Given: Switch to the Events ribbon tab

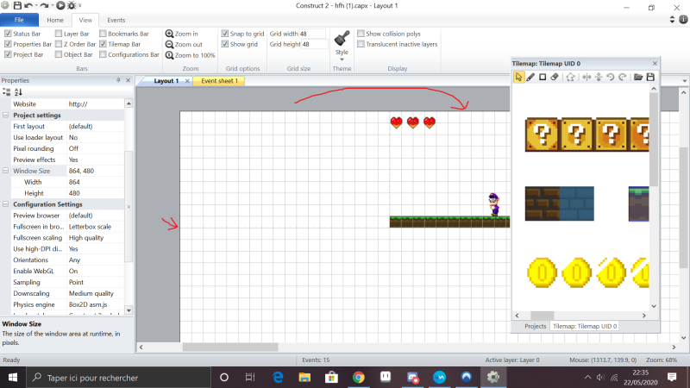Looking at the screenshot, I should [x=116, y=20].
